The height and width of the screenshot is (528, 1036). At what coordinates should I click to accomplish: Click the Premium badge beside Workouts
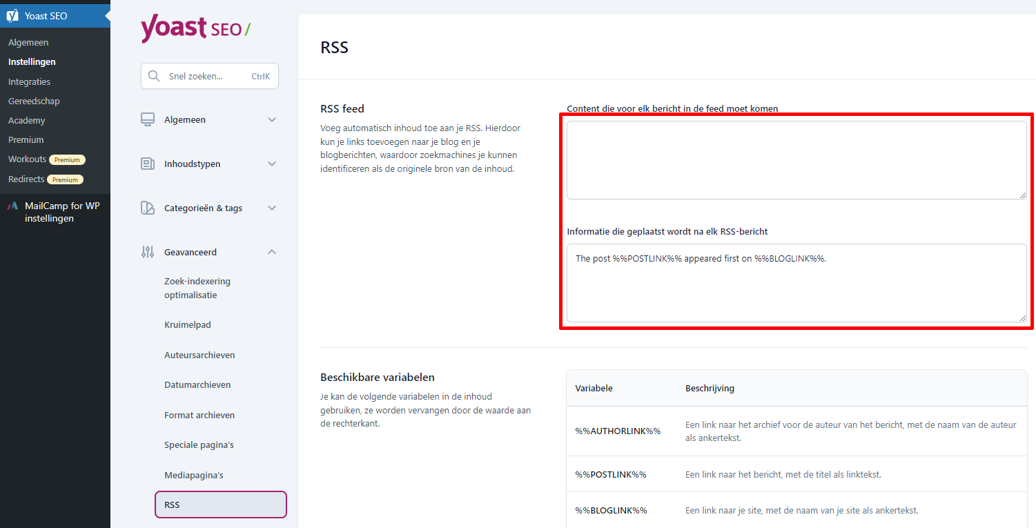click(x=67, y=160)
